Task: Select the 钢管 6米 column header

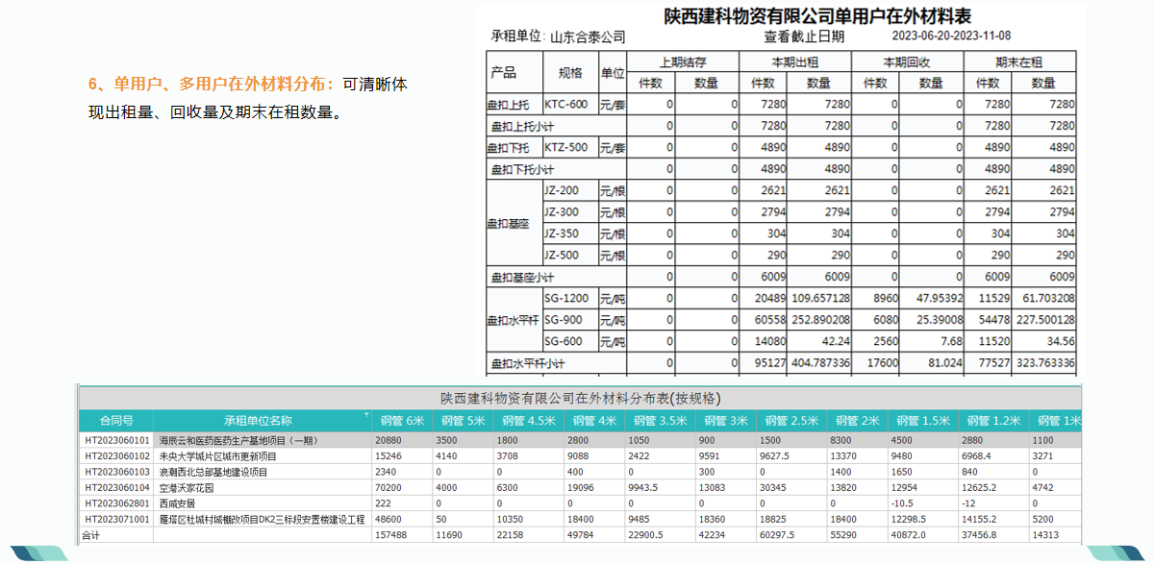Action: (x=400, y=420)
